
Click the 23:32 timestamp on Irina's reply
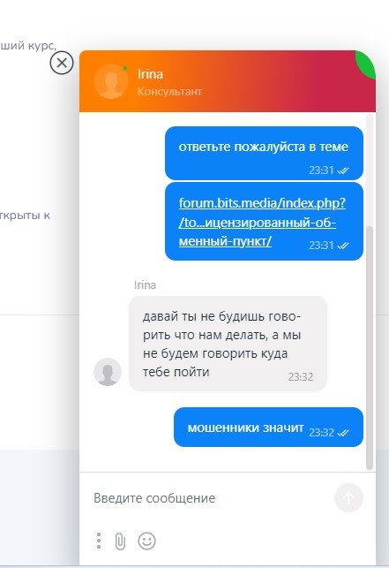click(300, 377)
